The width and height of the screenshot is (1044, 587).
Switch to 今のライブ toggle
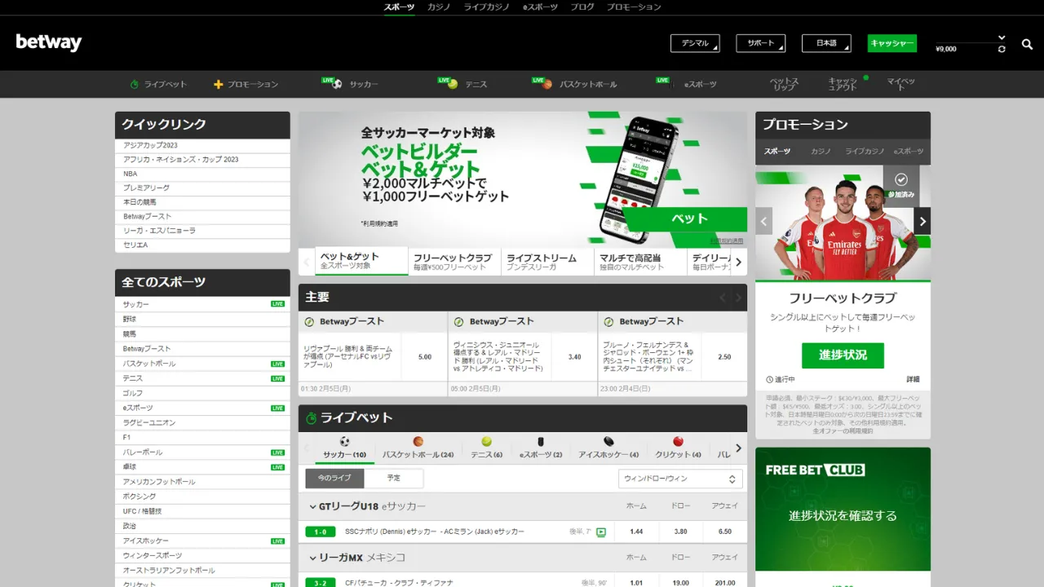[x=335, y=478]
